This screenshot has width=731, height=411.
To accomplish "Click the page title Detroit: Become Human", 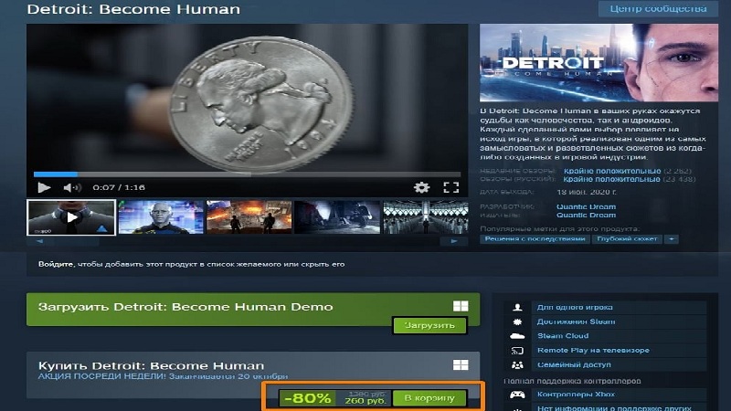I will (x=133, y=9).
